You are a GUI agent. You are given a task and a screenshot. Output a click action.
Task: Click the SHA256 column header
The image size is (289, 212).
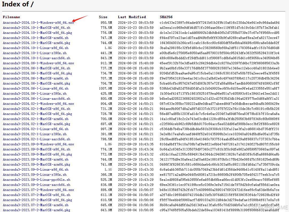(x=166, y=17)
